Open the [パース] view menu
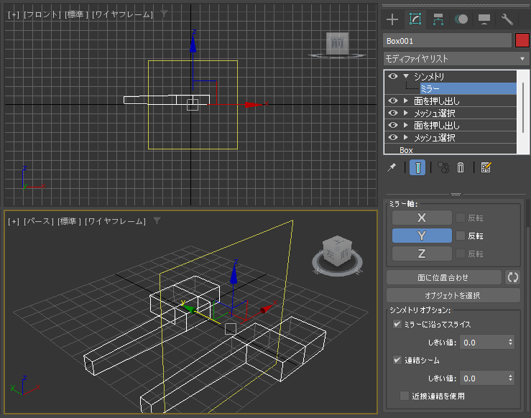This screenshot has height=418, width=531. click(39, 221)
